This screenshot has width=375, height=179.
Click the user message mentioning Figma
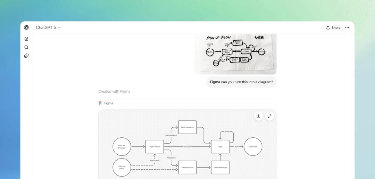241,82
